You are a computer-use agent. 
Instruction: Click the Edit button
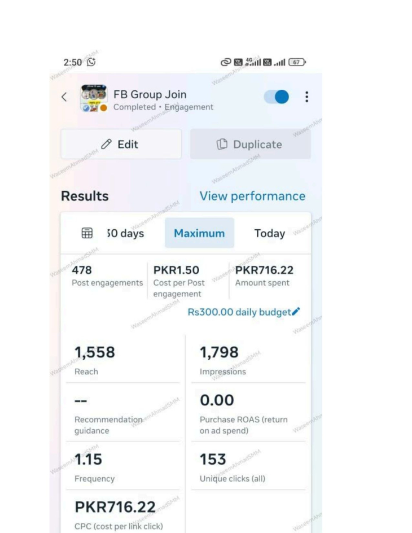121,144
